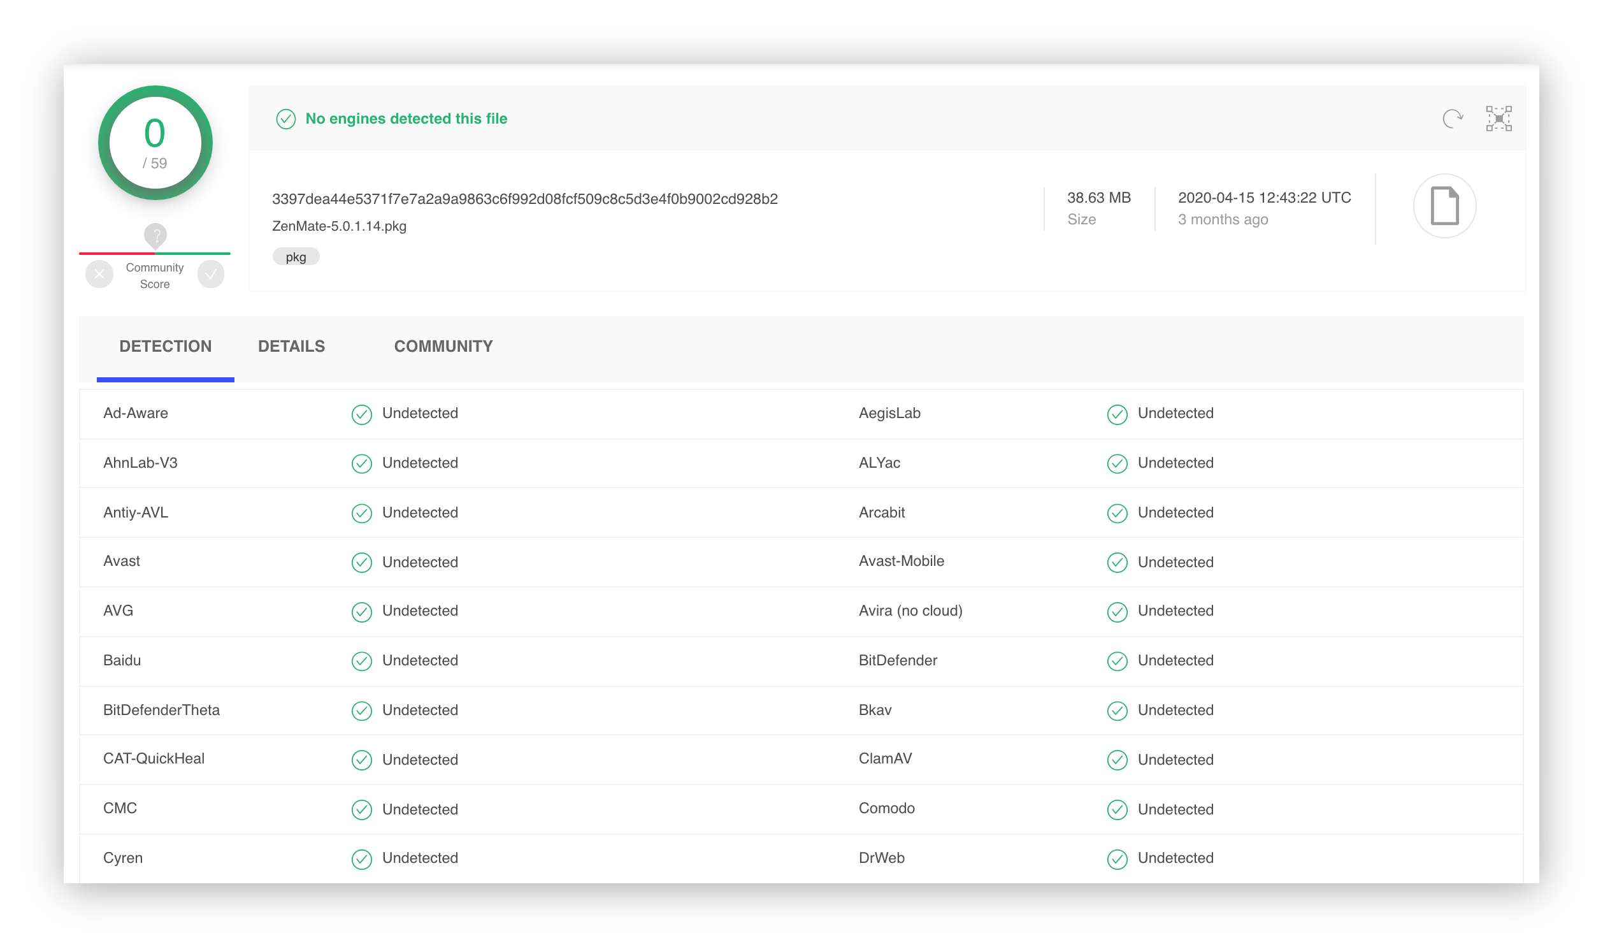Image resolution: width=1603 pixels, height=947 pixels.
Task: Open the COMMUNITY tab
Action: click(443, 347)
